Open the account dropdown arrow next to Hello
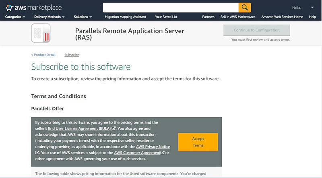 coord(312,8)
